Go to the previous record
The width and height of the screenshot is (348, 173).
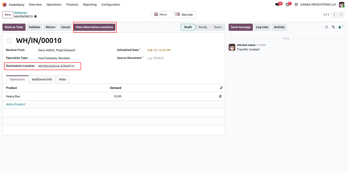(334, 15)
